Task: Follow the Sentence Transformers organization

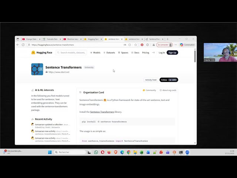Action: pos(169,80)
